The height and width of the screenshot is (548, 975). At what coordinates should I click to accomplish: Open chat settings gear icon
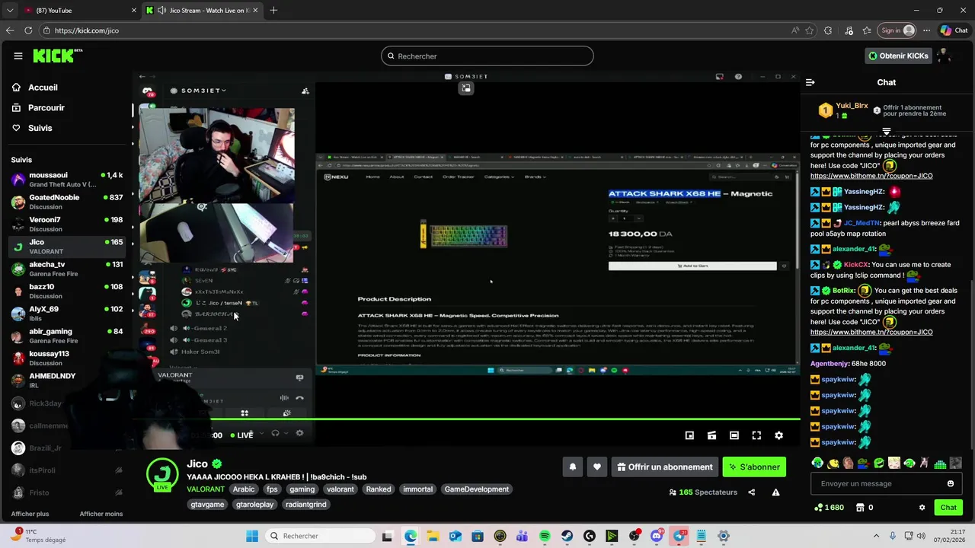(x=922, y=508)
